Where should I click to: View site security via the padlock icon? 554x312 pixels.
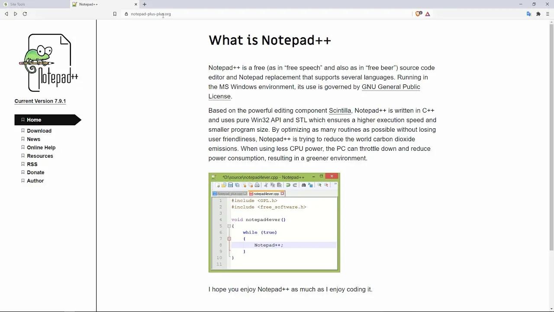point(125,13)
